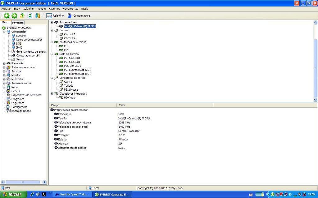318x198 pixels.
Task: Select Computador portátil item
Action: coord(28,55)
